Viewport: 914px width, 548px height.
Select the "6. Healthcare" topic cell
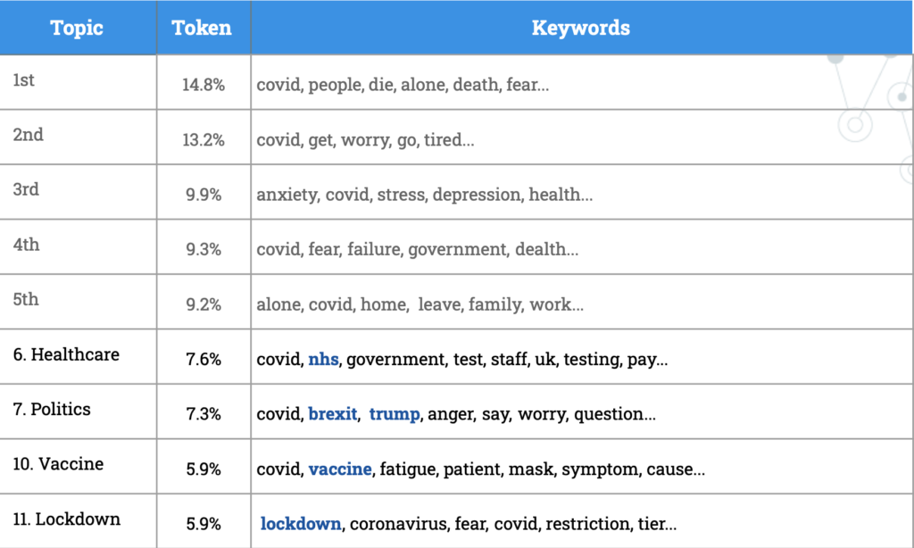tap(66, 354)
